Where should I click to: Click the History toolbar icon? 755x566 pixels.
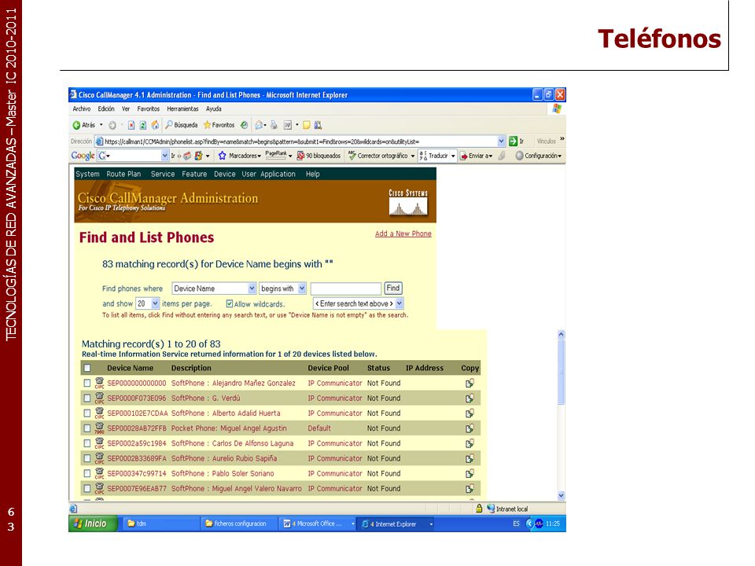pyautogui.click(x=245, y=125)
